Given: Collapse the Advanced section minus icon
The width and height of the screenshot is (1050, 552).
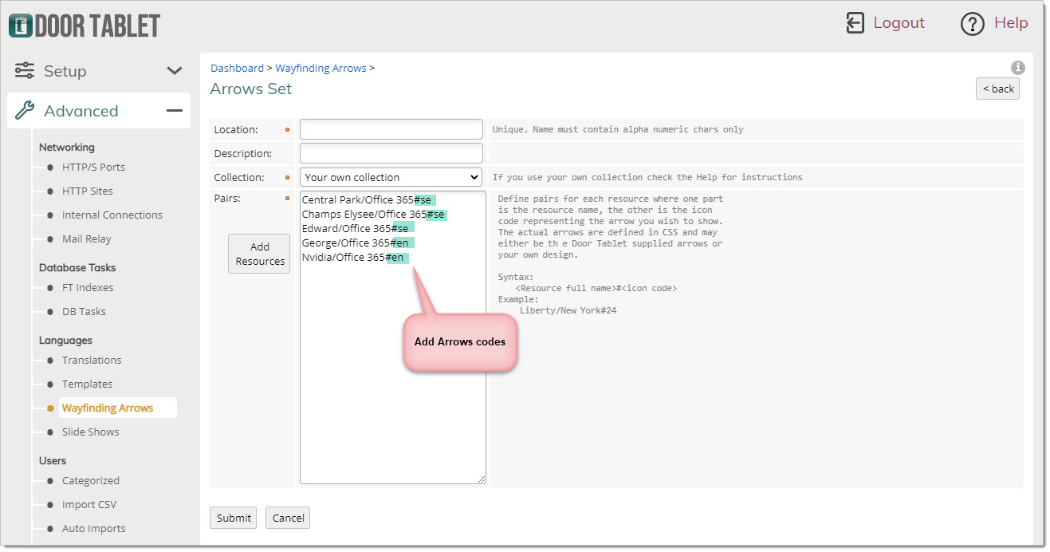Looking at the screenshot, I should pyautogui.click(x=175, y=111).
